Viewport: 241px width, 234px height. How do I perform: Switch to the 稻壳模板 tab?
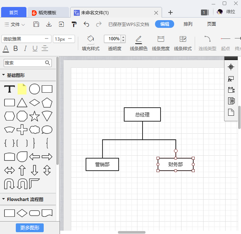pos(47,12)
